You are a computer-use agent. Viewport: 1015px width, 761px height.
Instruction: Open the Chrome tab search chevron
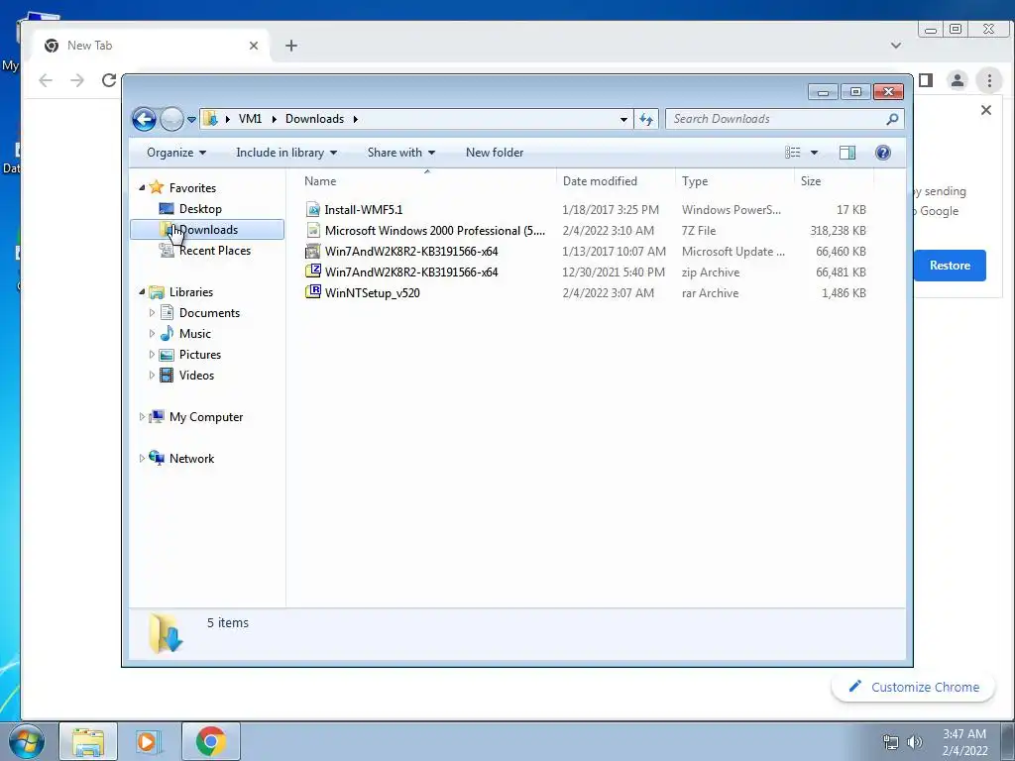pos(896,46)
